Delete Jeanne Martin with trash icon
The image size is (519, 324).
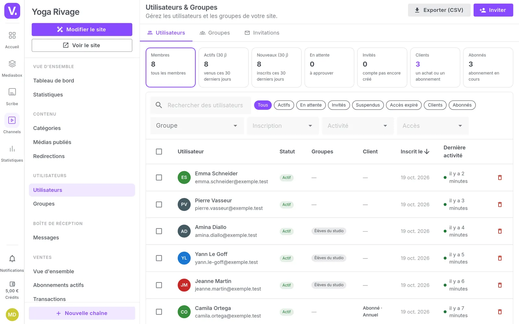(500, 285)
